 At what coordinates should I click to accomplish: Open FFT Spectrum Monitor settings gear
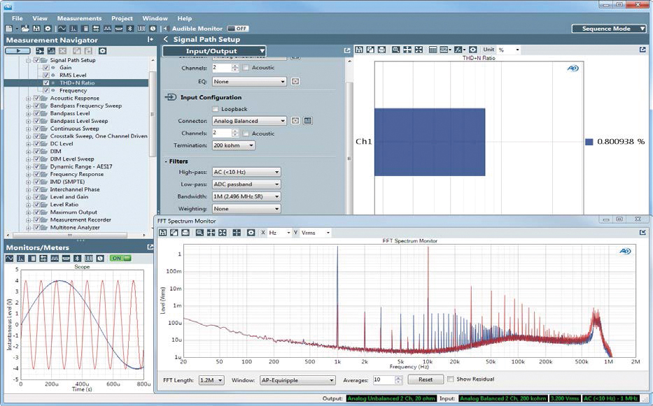[251, 233]
